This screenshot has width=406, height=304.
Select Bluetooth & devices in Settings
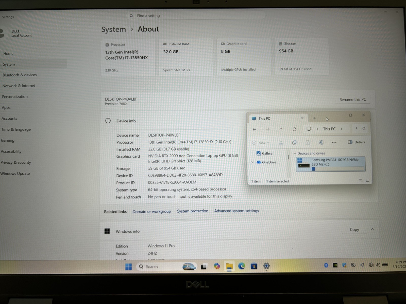click(x=20, y=75)
